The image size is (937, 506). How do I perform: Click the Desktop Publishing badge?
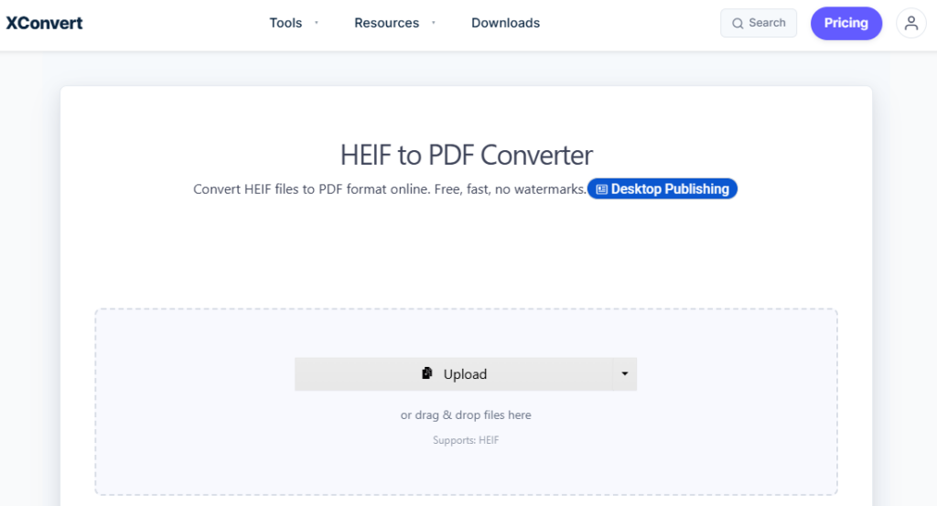662,188
